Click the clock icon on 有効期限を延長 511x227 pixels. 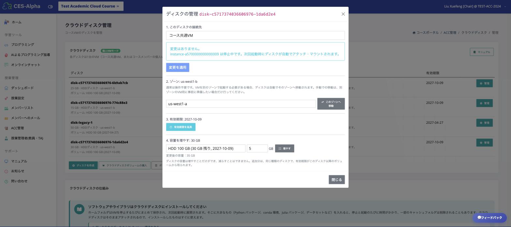(x=171, y=127)
